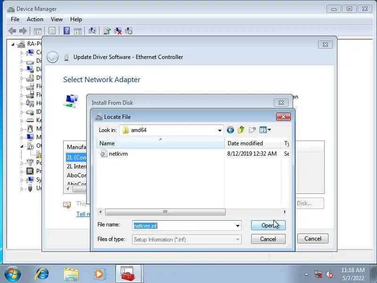Open the View menu
This screenshot has height=283, width=377.
coord(57,19)
